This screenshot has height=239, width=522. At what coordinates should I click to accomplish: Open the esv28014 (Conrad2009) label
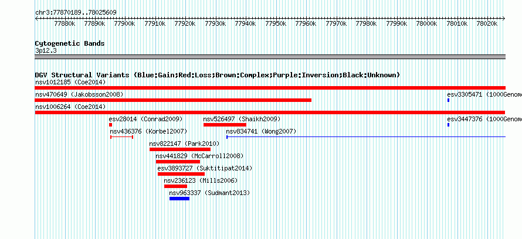(x=145, y=119)
